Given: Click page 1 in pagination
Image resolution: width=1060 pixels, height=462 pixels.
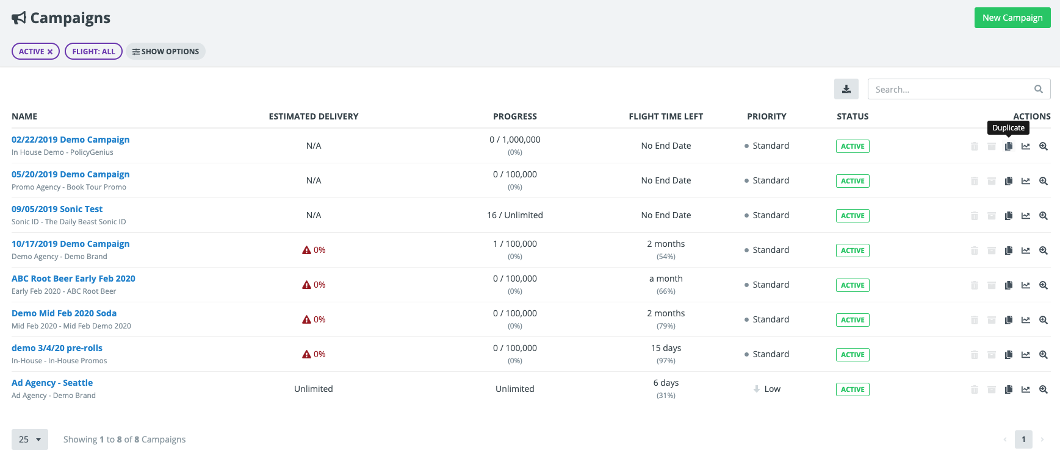Looking at the screenshot, I should (x=1023, y=439).
